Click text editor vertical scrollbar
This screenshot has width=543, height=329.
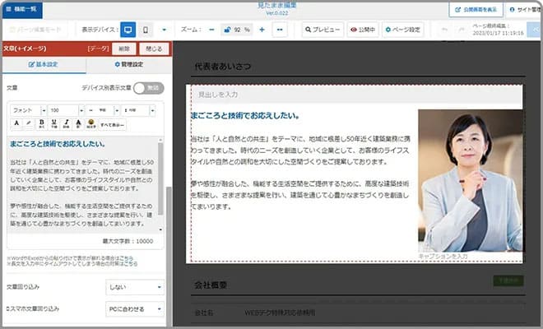point(160,178)
